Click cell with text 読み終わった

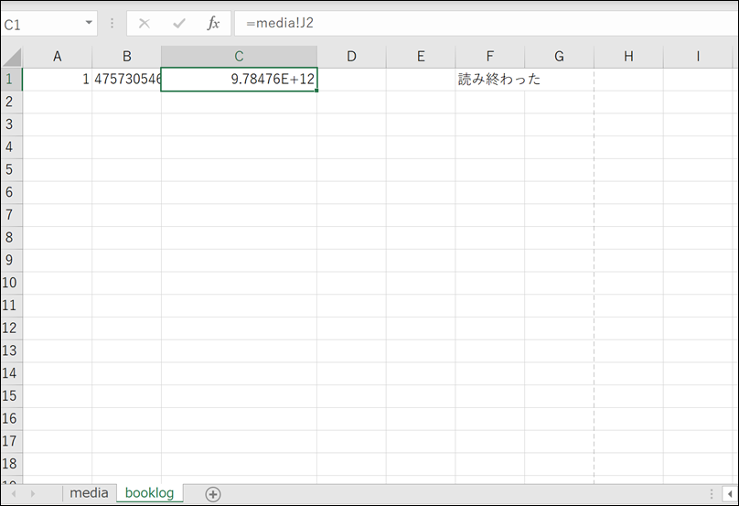490,80
